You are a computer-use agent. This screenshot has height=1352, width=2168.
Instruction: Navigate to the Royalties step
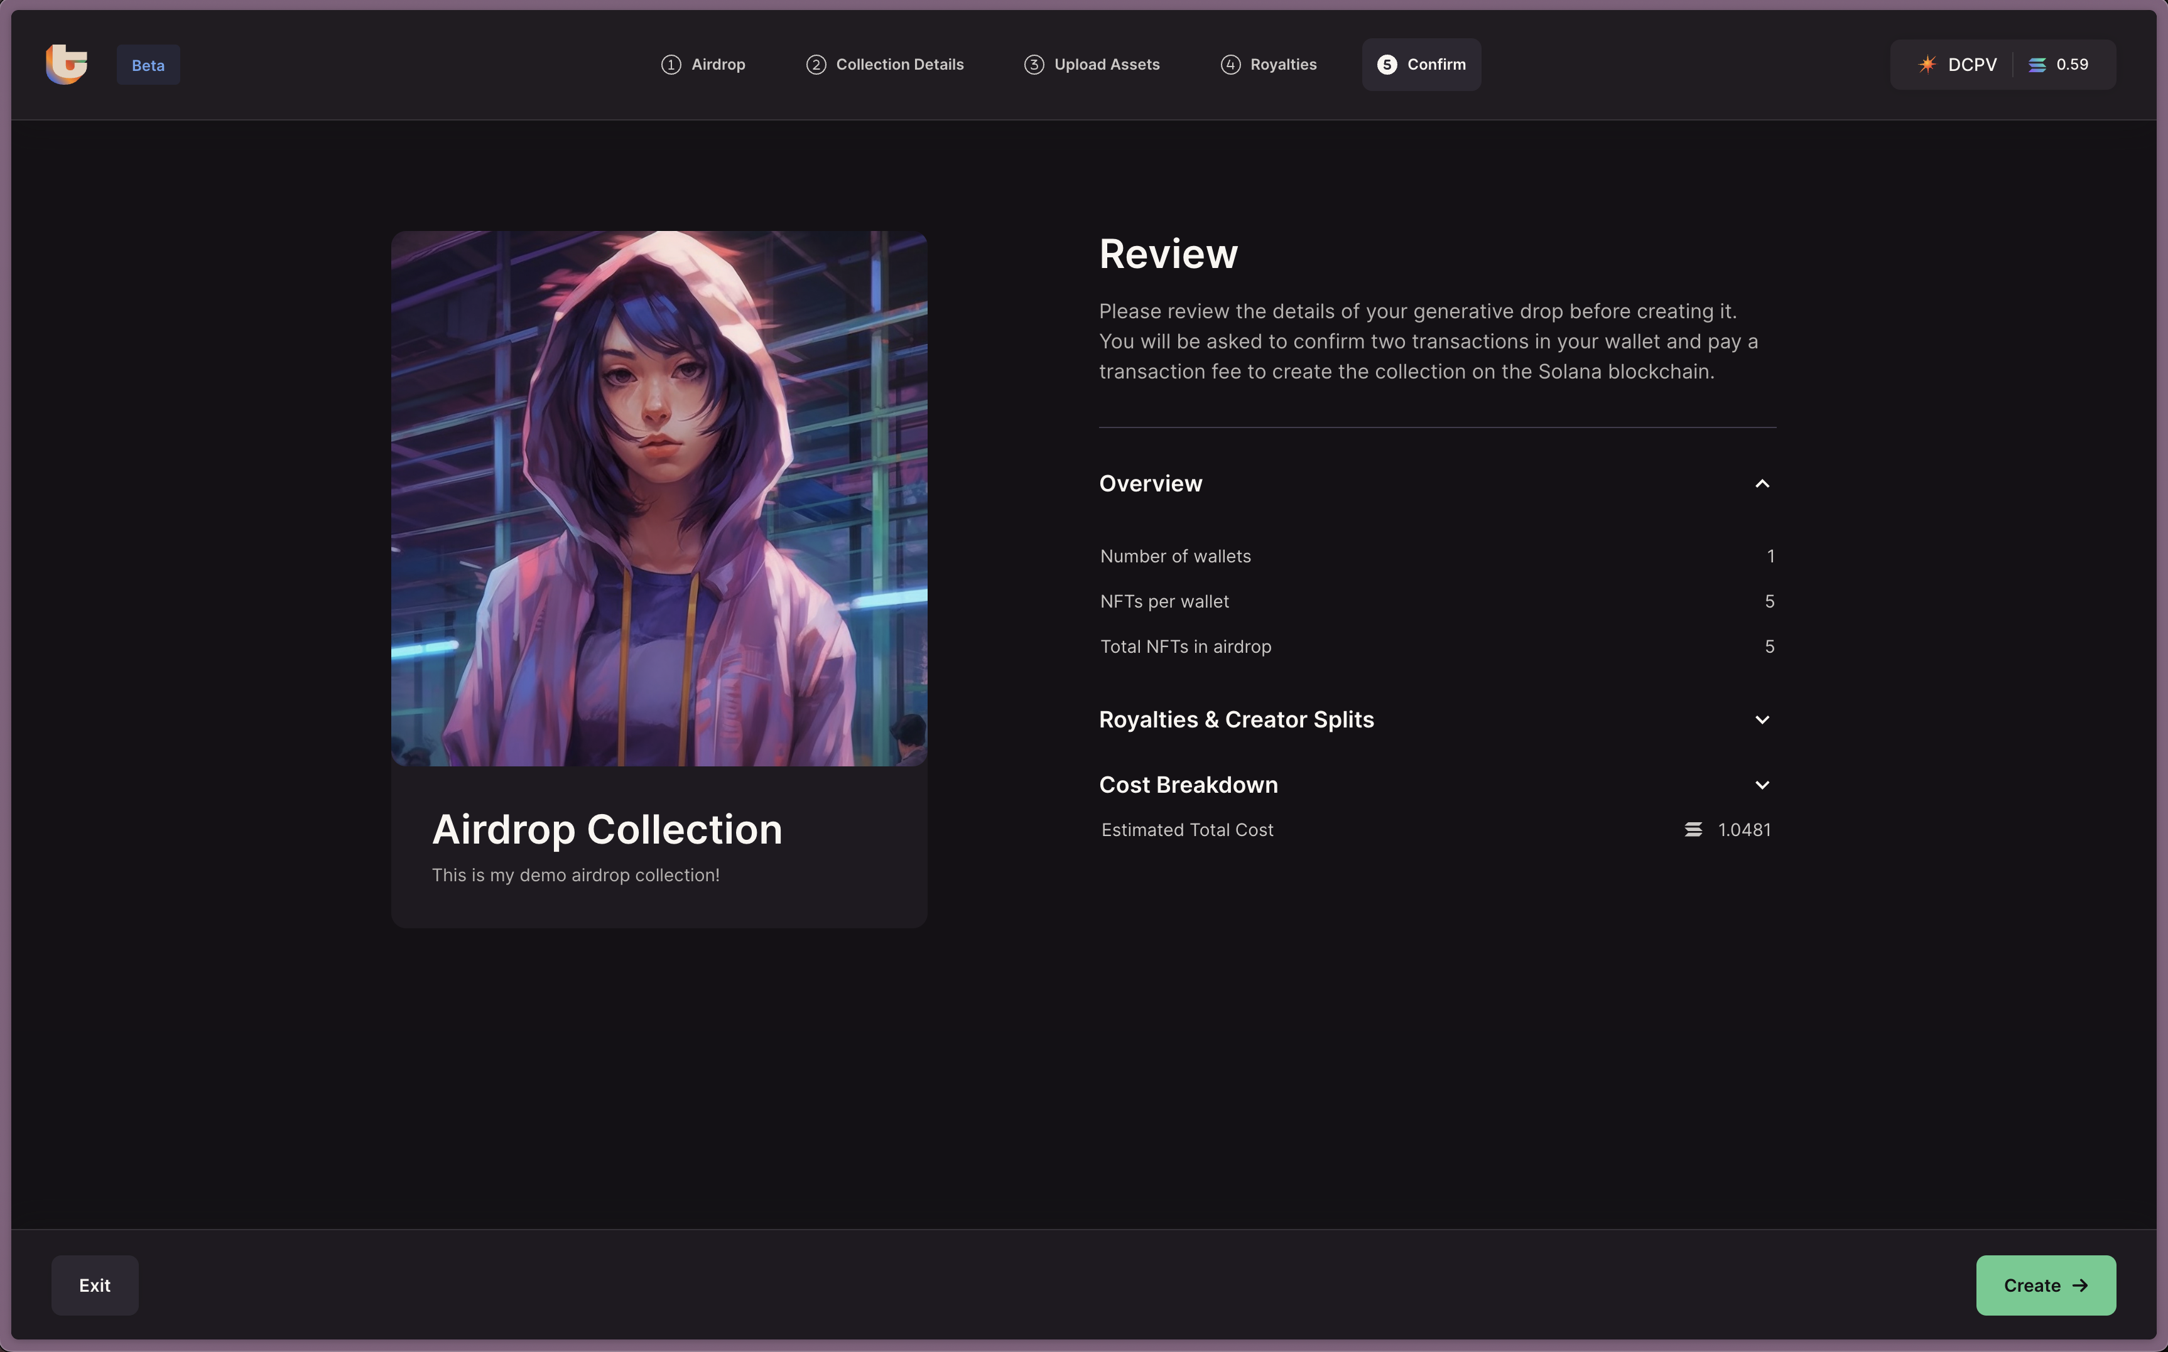(x=1282, y=65)
